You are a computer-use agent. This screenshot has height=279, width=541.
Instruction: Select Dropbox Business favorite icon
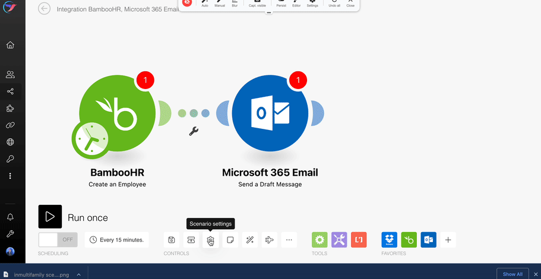tap(389, 240)
